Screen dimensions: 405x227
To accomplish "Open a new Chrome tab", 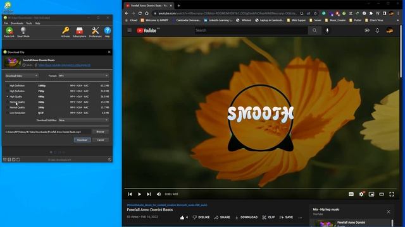I will pos(178,6).
